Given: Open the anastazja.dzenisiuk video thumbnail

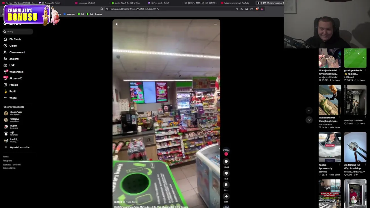Looking at the screenshot, I should (355, 100).
